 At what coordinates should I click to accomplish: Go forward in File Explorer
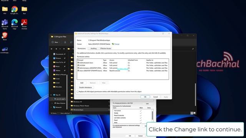56,49
